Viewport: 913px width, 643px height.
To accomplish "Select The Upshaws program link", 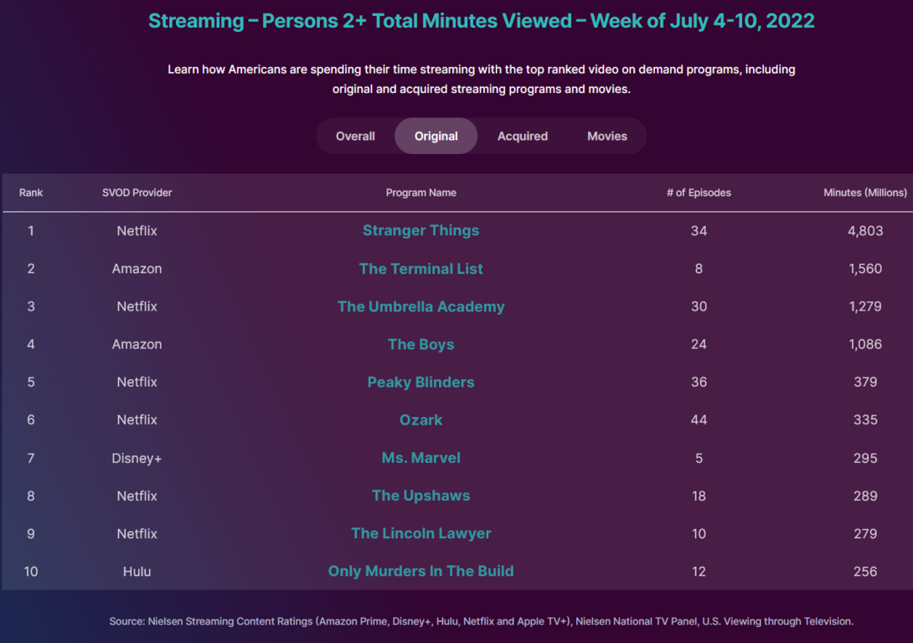I will (420, 496).
